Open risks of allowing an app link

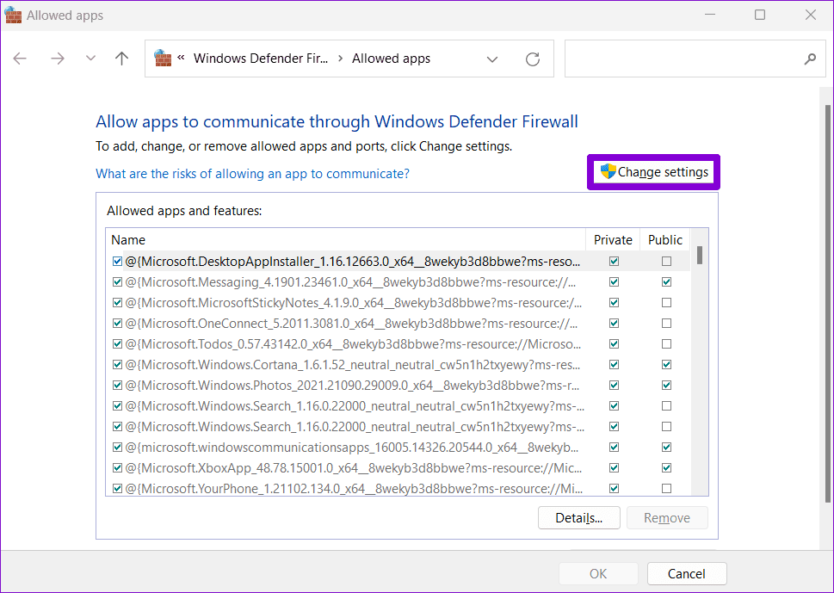(253, 174)
